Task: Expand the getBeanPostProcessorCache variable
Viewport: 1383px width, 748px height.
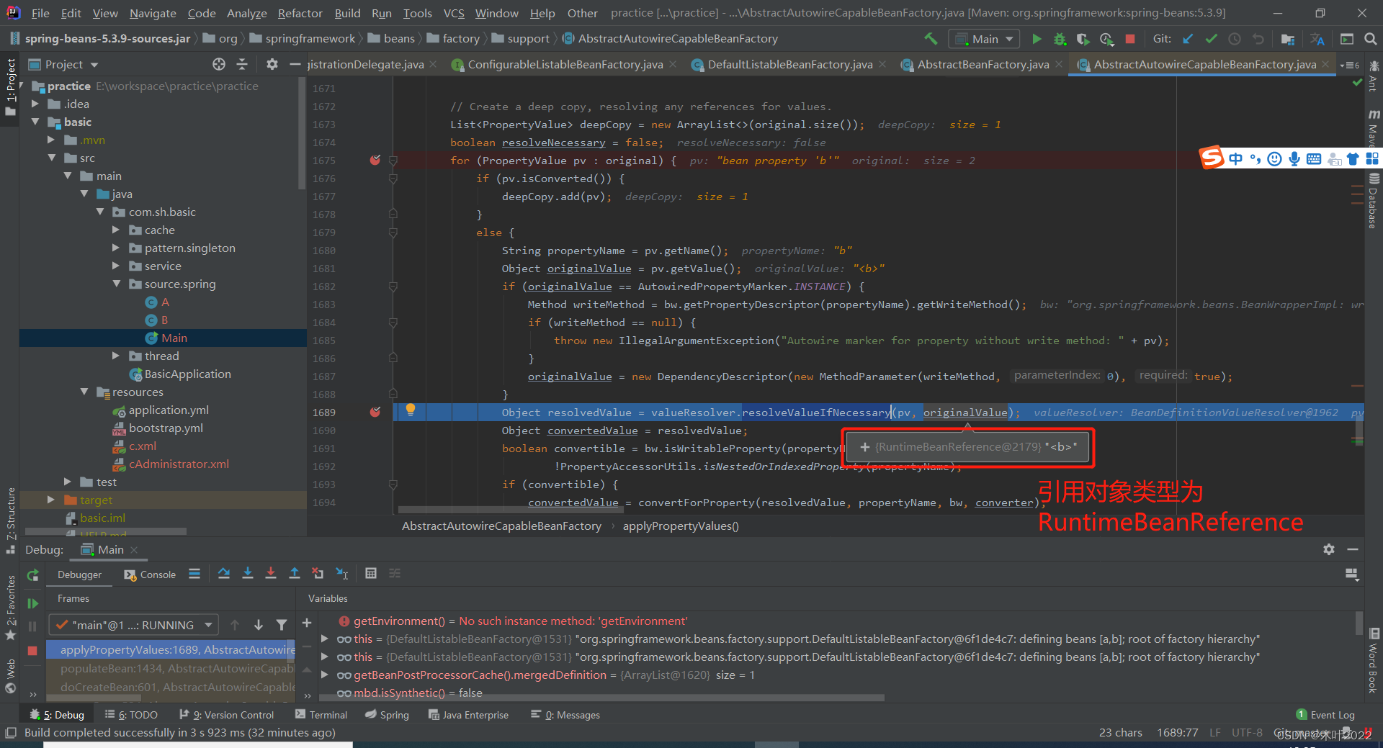Action: (x=325, y=675)
